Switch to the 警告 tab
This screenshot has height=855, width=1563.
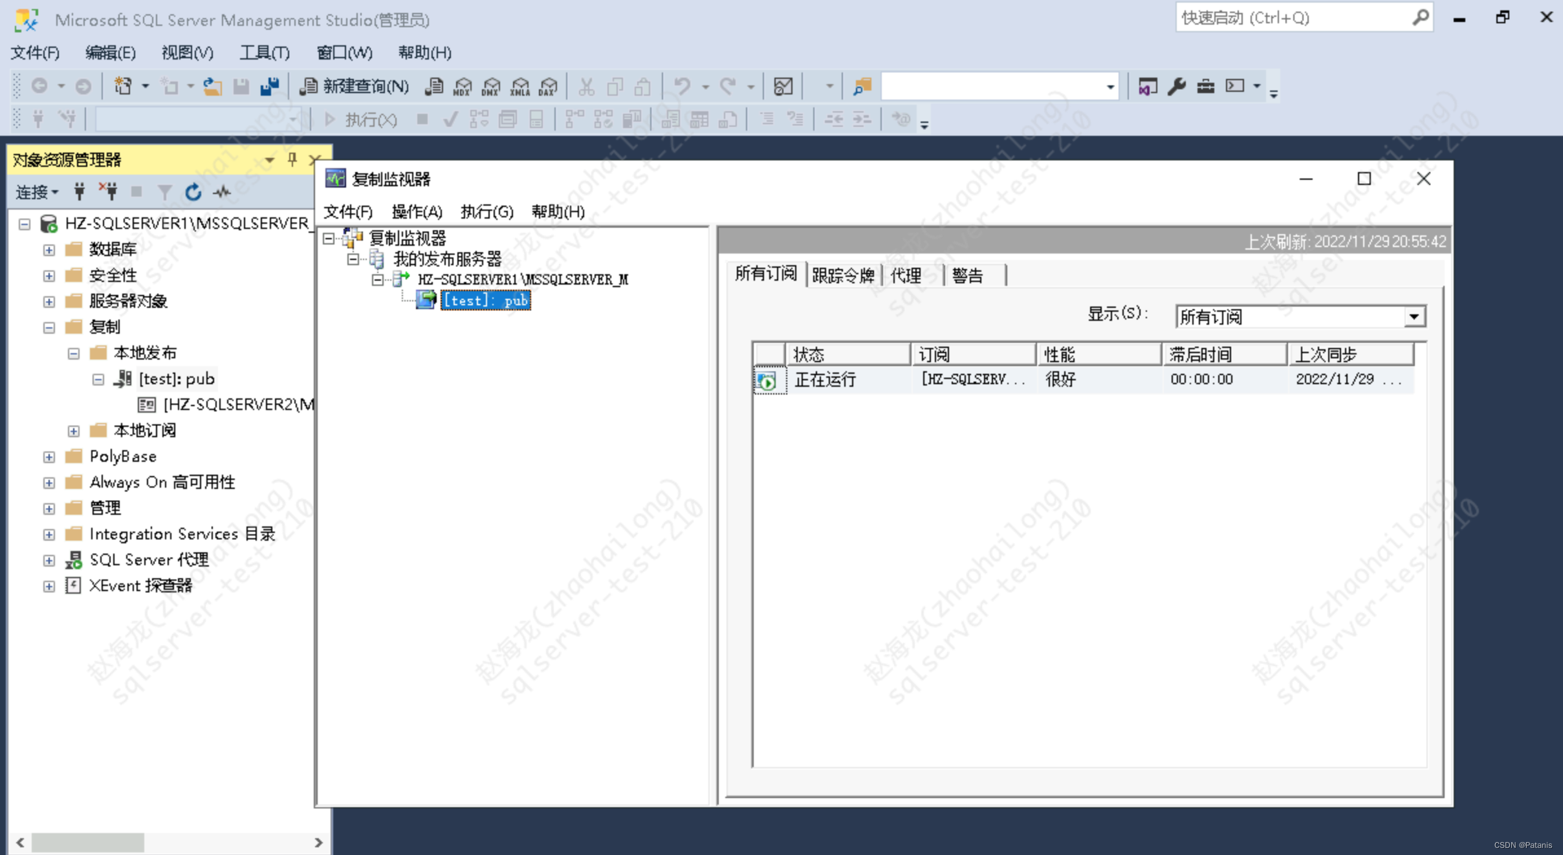(x=968, y=276)
